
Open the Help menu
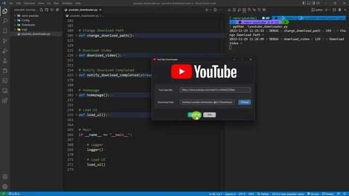point(78,3)
